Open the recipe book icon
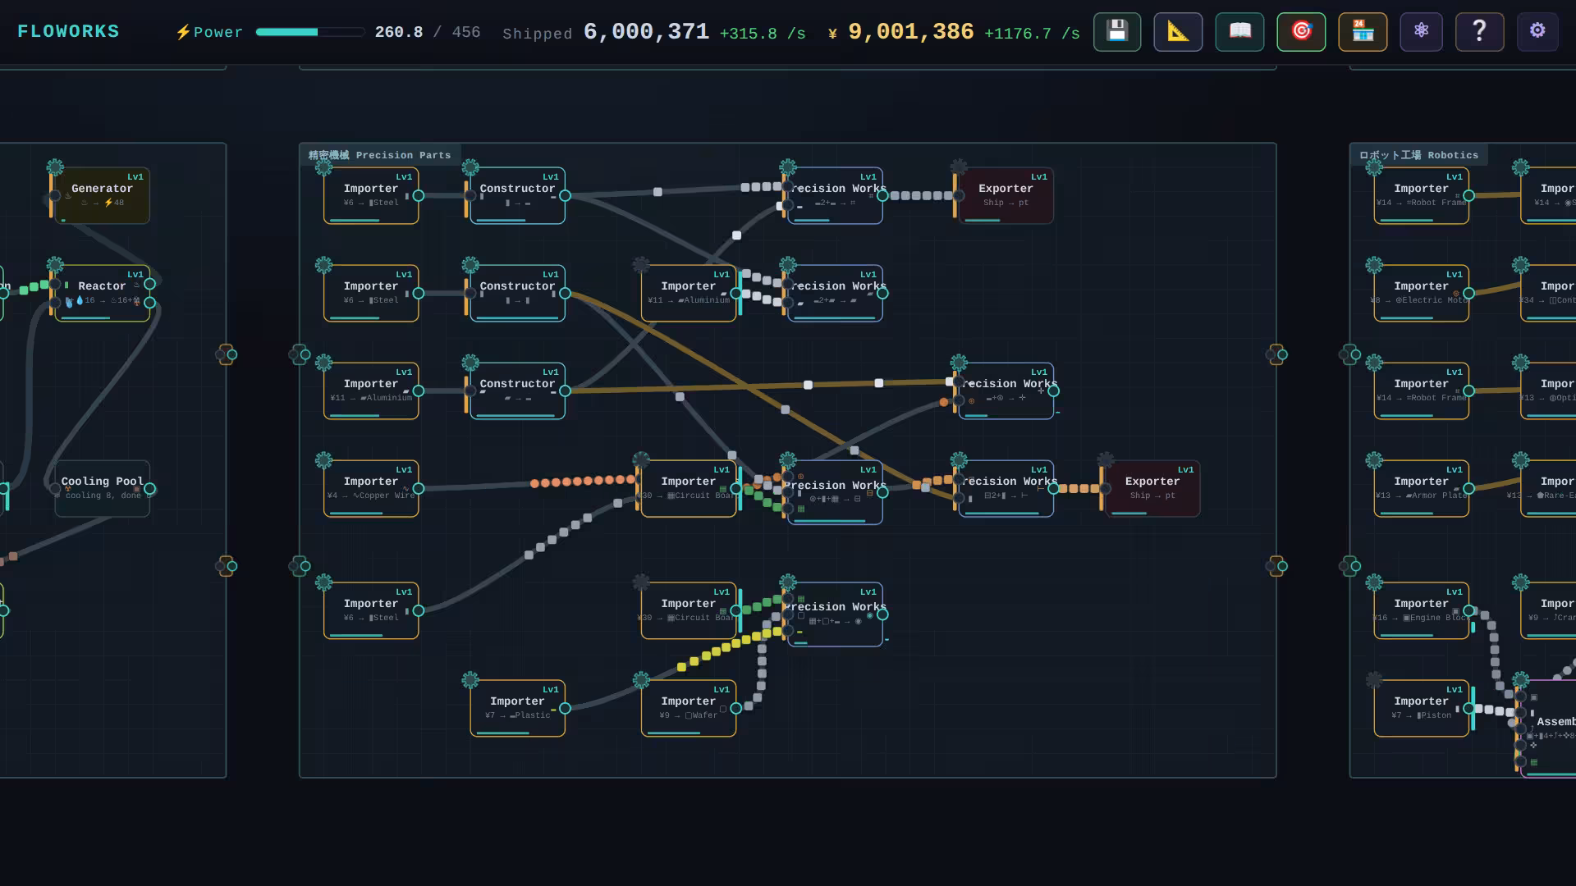This screenshot has width=1576, height=886. click(1239, 32)
